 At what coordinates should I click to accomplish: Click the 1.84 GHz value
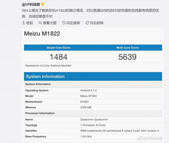[86, 137]
